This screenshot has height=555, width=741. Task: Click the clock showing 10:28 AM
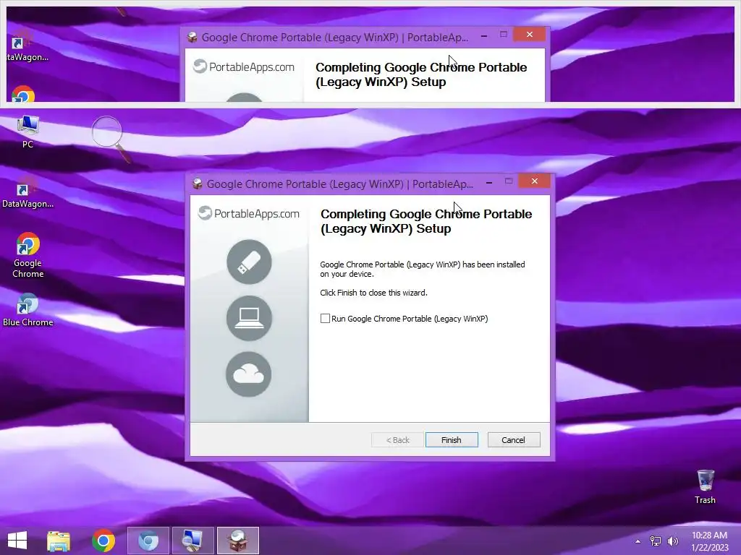point(709,541)
